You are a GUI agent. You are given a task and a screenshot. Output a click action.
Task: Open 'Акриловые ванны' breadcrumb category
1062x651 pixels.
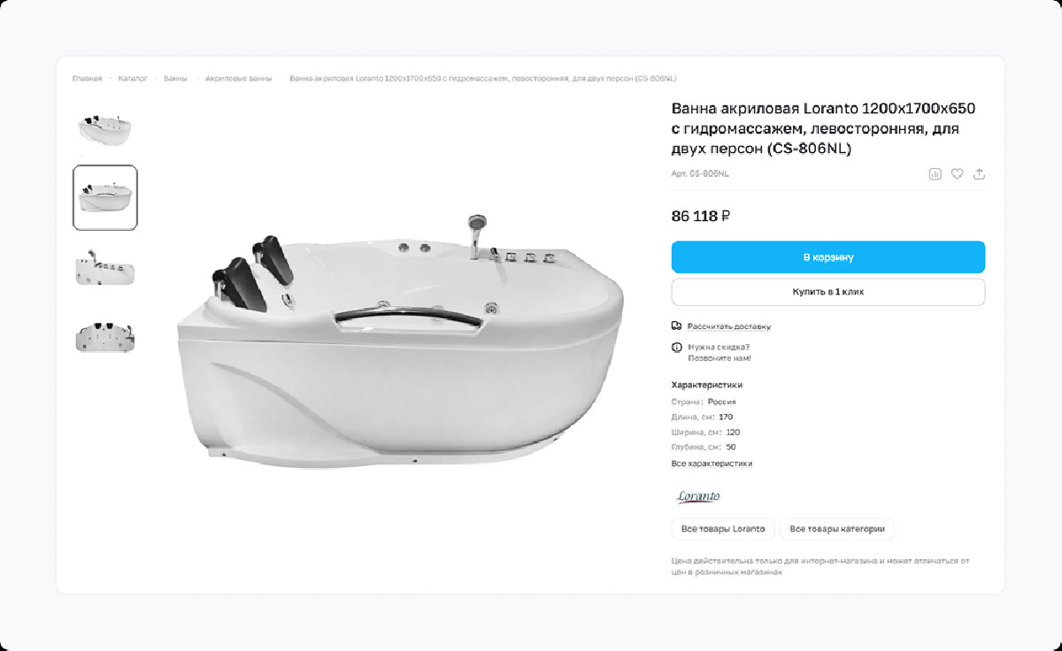(238, 79)
